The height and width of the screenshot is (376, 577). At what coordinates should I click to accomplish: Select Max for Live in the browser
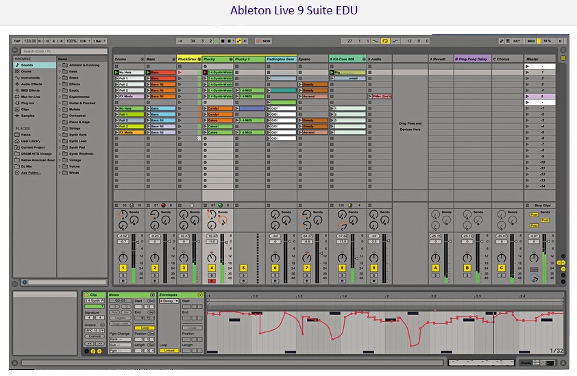tap(35, 97)
